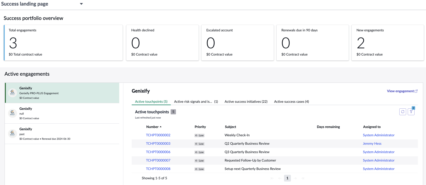Refresh the Active touchpoints list

pyautogui.click(x=403, y=112)
